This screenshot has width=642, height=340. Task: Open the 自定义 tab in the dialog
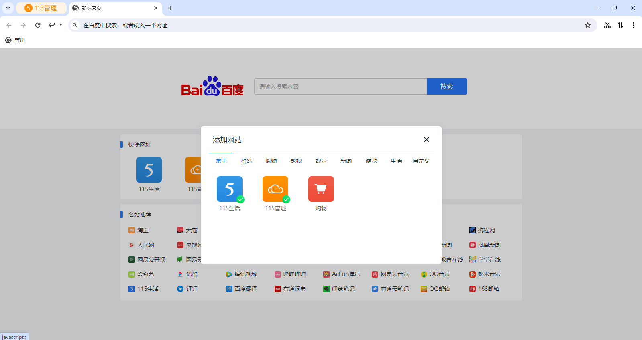point(421,161)
